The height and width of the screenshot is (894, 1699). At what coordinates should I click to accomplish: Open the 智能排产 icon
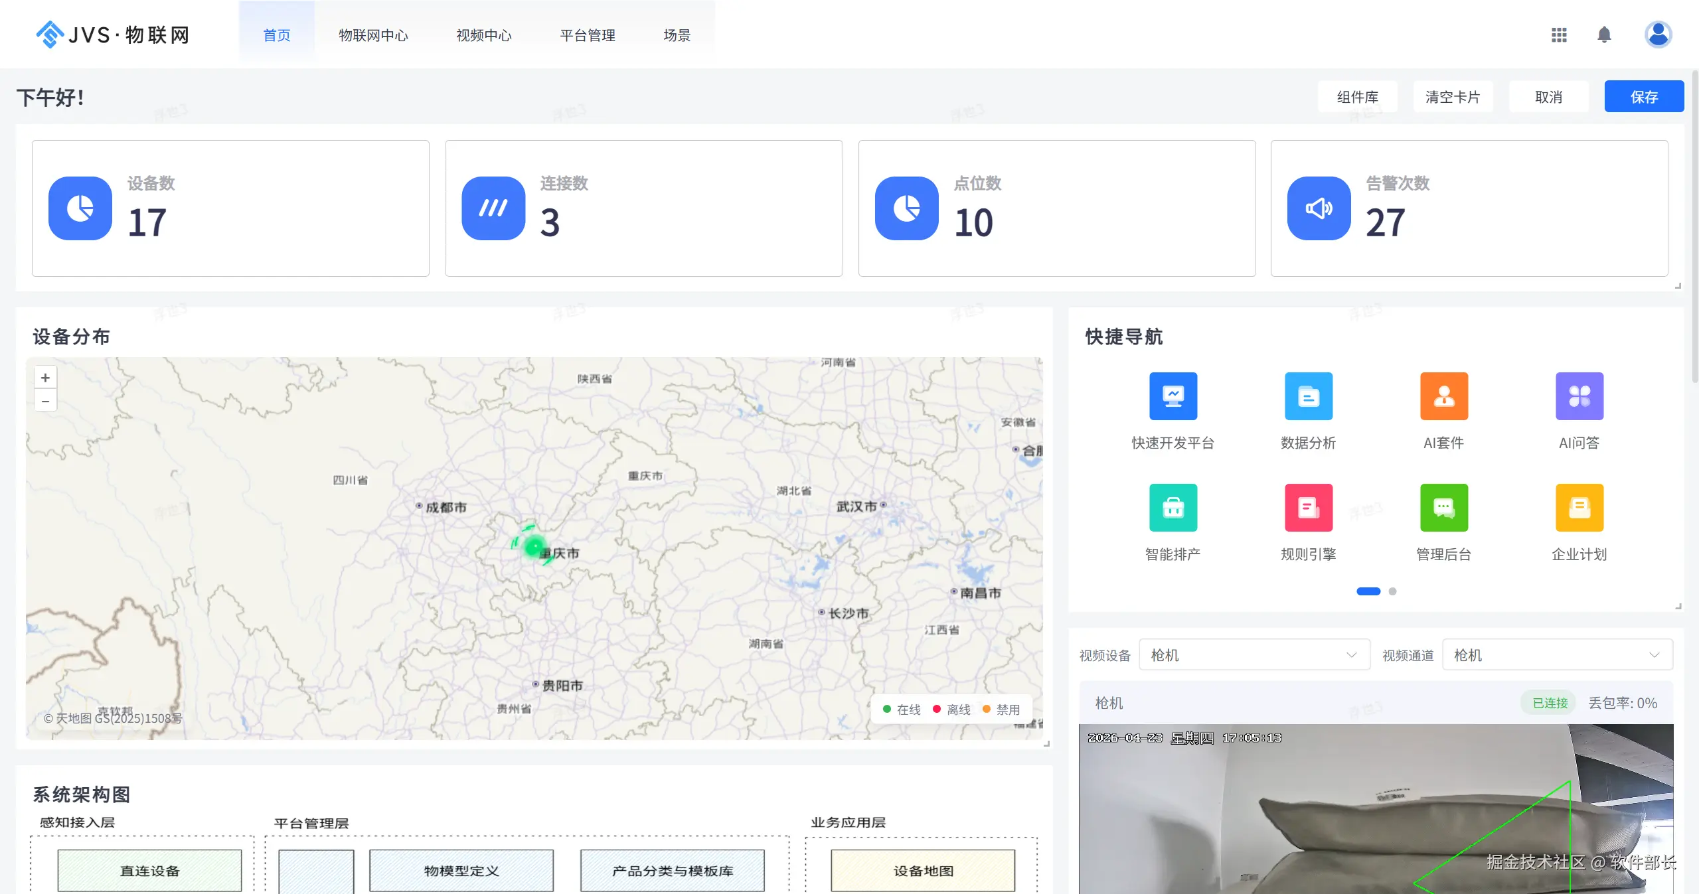(1173, 508)
